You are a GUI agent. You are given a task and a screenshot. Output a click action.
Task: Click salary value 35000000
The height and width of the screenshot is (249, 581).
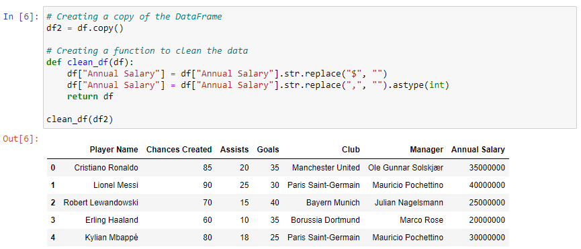pos(487,168)
